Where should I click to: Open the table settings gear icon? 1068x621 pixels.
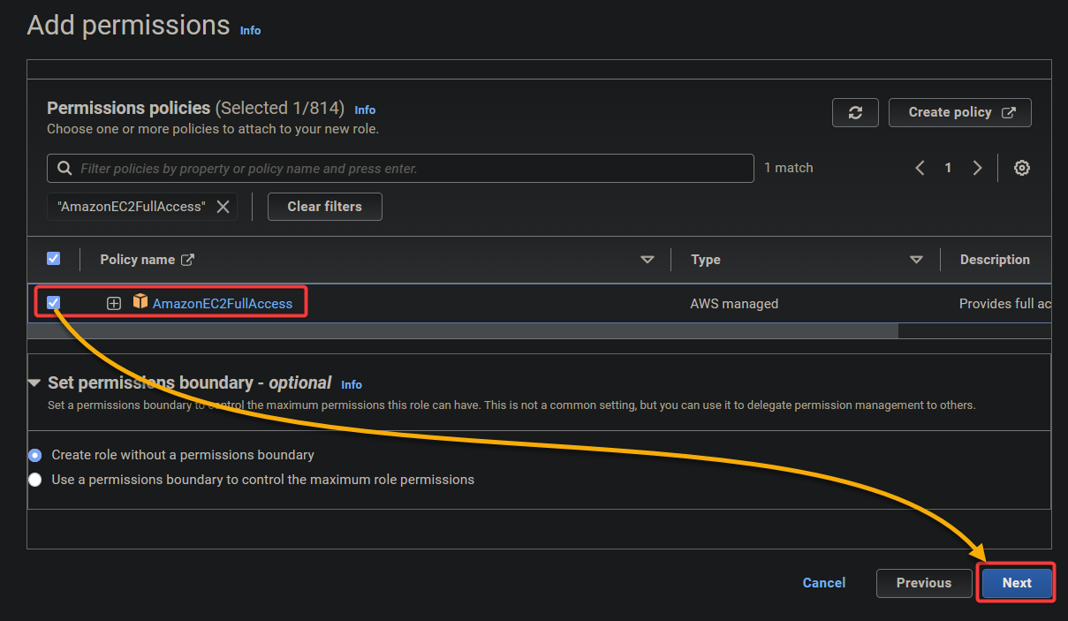(1022, 168)
